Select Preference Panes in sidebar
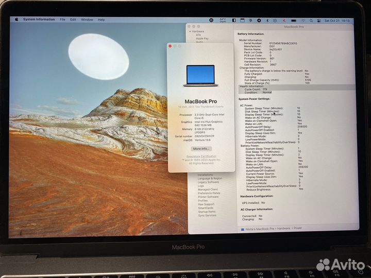The image size is (371, 278). [x=209, y=193]
